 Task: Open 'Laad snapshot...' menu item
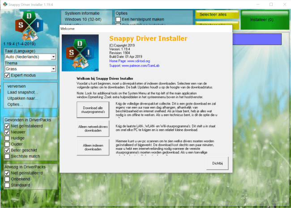[22, 92]
